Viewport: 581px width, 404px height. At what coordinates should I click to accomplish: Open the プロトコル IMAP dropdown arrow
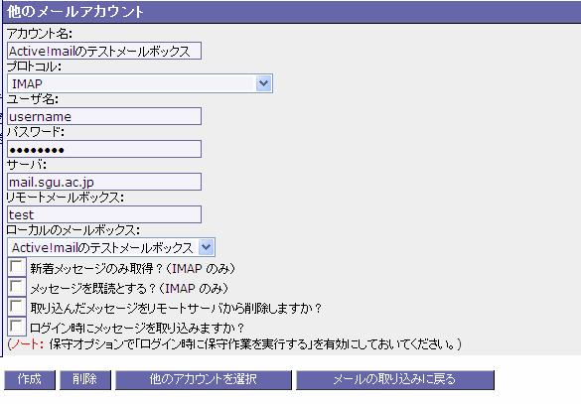(263, 83)
